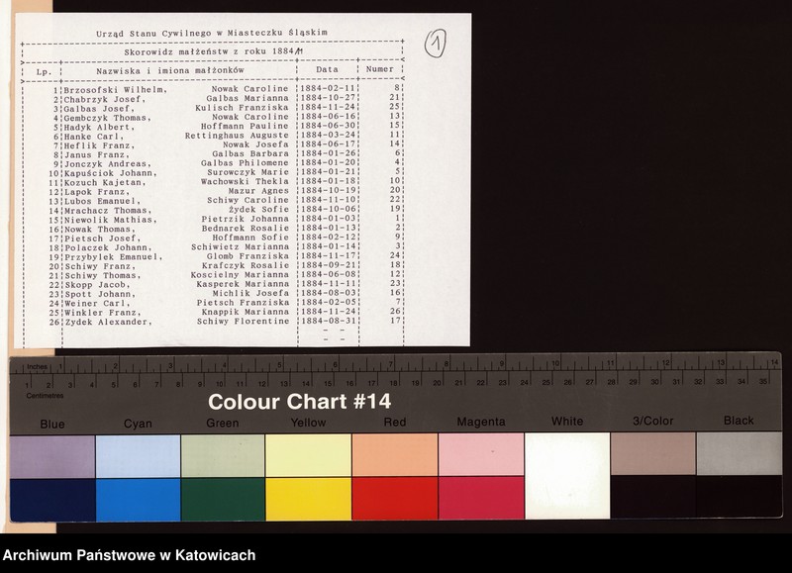Click the date "1884-10-06"
This screenshot has height=573, width=792.
(x=329, y=209)
